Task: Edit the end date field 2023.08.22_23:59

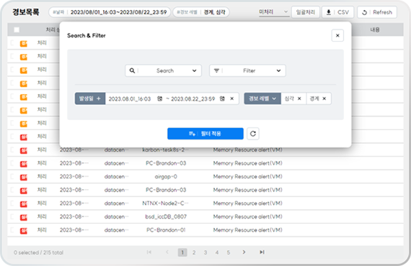Action: click(x=193, y=98)
